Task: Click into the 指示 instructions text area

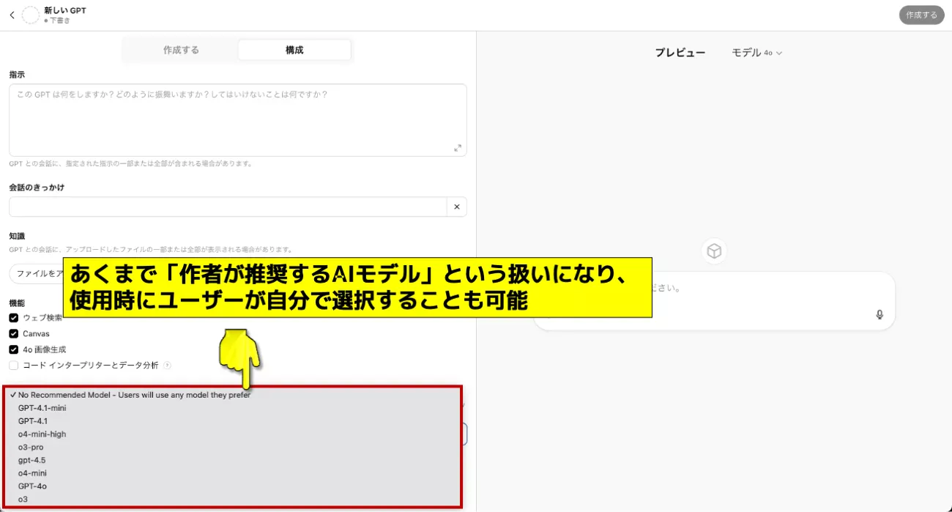Action: (x=238, y=120)
